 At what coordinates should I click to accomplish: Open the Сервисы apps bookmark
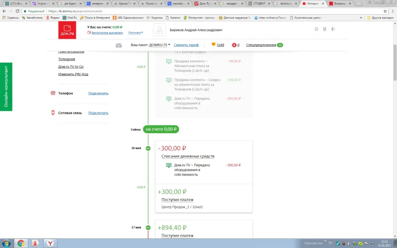(x=11, y=18)
